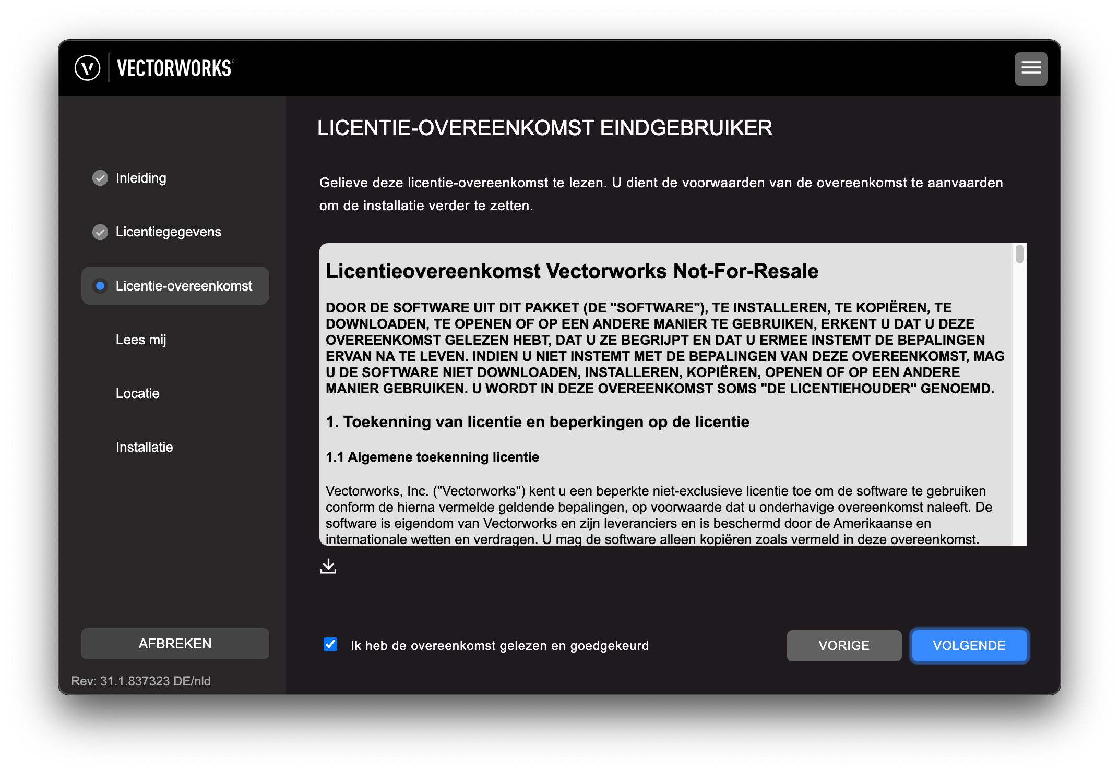Screen dimensions: 1119x772
Task: Click the license text scrollbar thumb
Action: (1019, 255)
